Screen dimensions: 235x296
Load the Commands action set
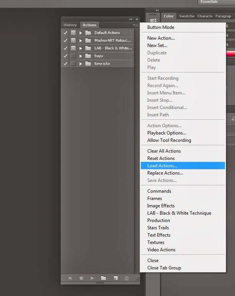tap(183, 191)
